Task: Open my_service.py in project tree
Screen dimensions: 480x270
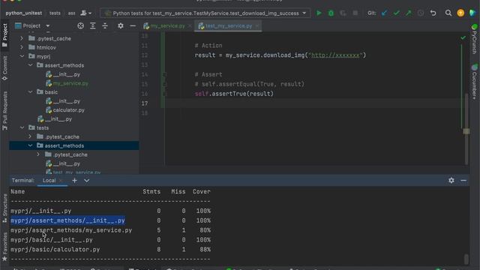Action: coord(70,83)
